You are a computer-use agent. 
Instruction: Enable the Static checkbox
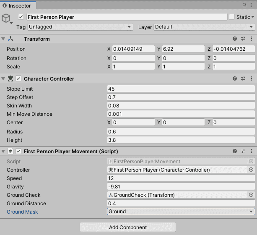tap(232, 17)
